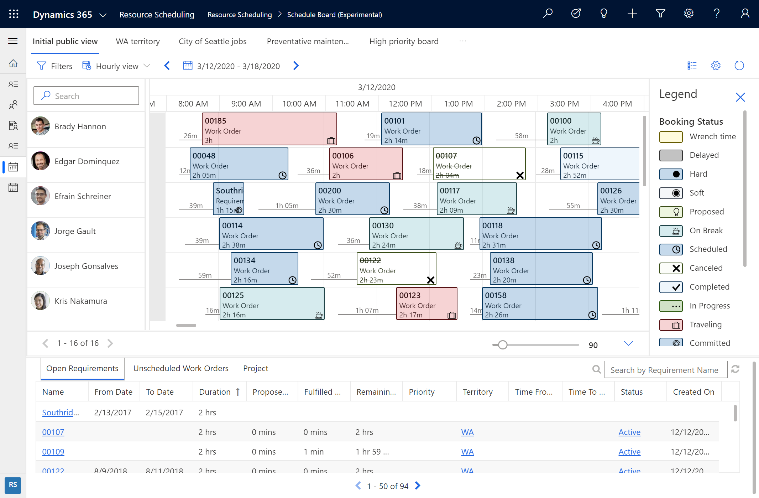This screenshot has height=498, width=759.
Task: Close the Legend panel with X button
Action: (x=741, y=95)
